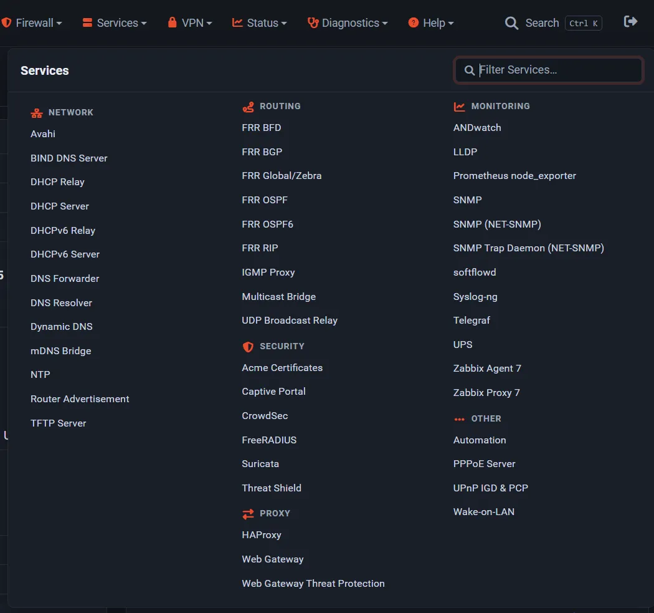Click magnifier icon inside Filter Services box
654x613 pixels.
469,70
